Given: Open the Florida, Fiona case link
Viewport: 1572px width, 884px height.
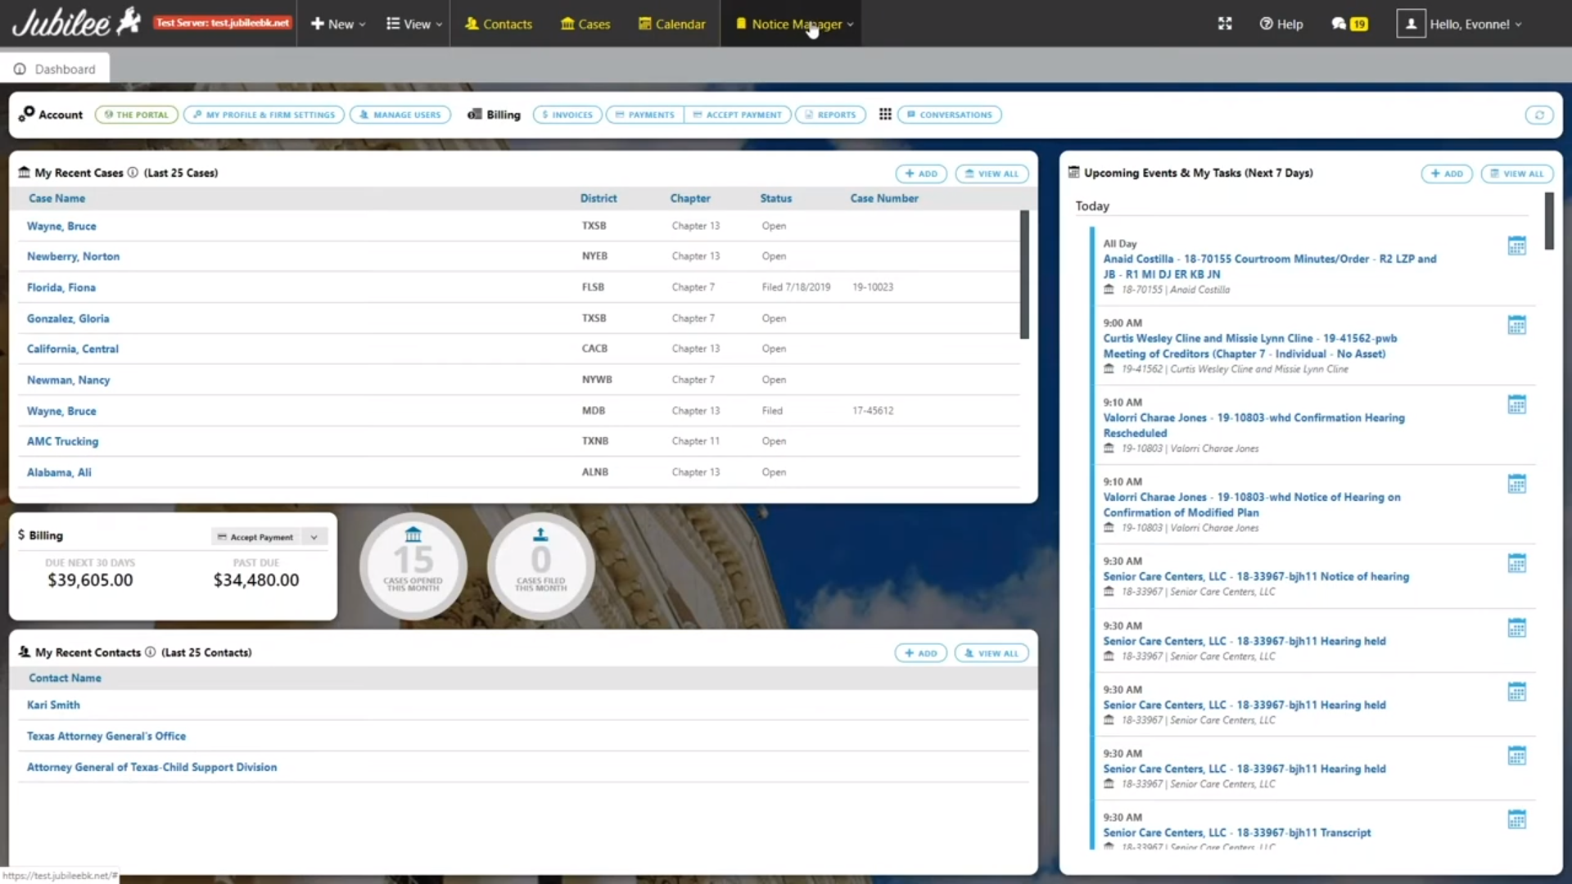Looking at the screenshot, I should click(61, 287).
